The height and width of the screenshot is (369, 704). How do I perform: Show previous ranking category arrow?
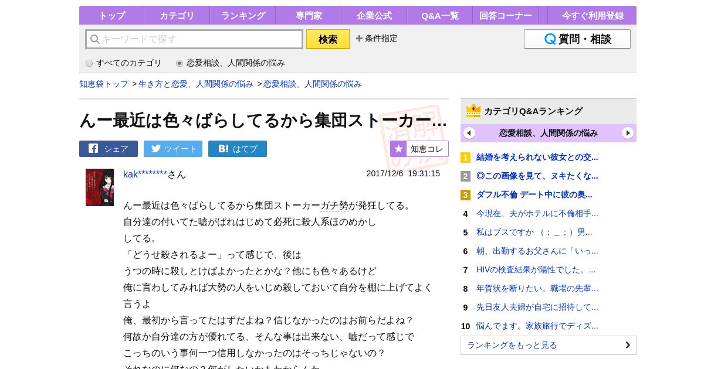[469, 133]
